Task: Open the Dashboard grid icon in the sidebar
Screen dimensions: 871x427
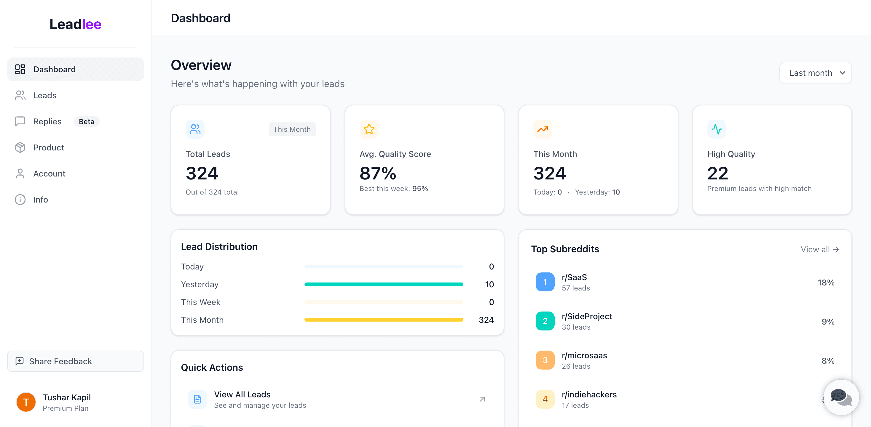Action: coord(20,69)
